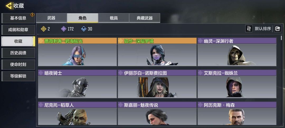The image size is (285, 128).
Task: Click the vertical scrollbar on the character list
Action: [281, 38]
